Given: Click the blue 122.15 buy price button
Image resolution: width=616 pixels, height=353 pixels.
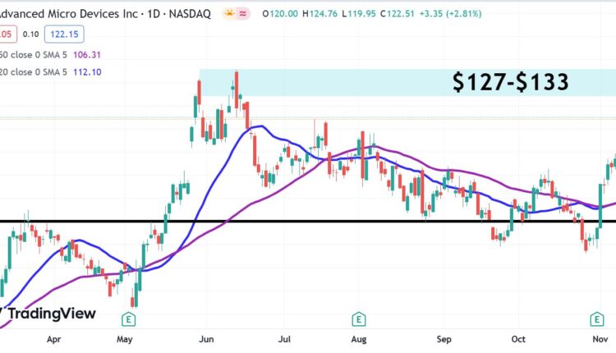Looking at the screenshot, I should [65, 34].
